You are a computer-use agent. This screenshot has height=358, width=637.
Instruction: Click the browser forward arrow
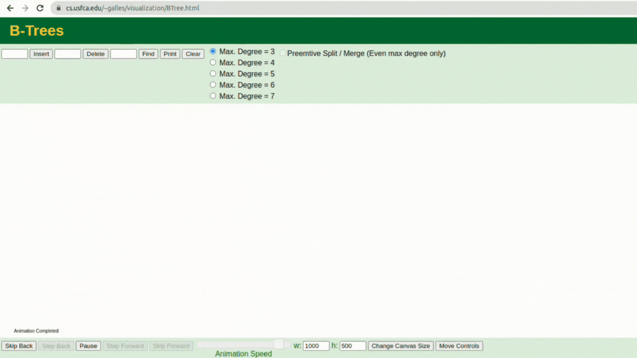pos(25,8)
